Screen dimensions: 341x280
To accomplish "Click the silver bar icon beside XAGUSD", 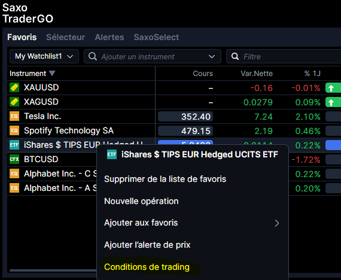I will (14, 102).
